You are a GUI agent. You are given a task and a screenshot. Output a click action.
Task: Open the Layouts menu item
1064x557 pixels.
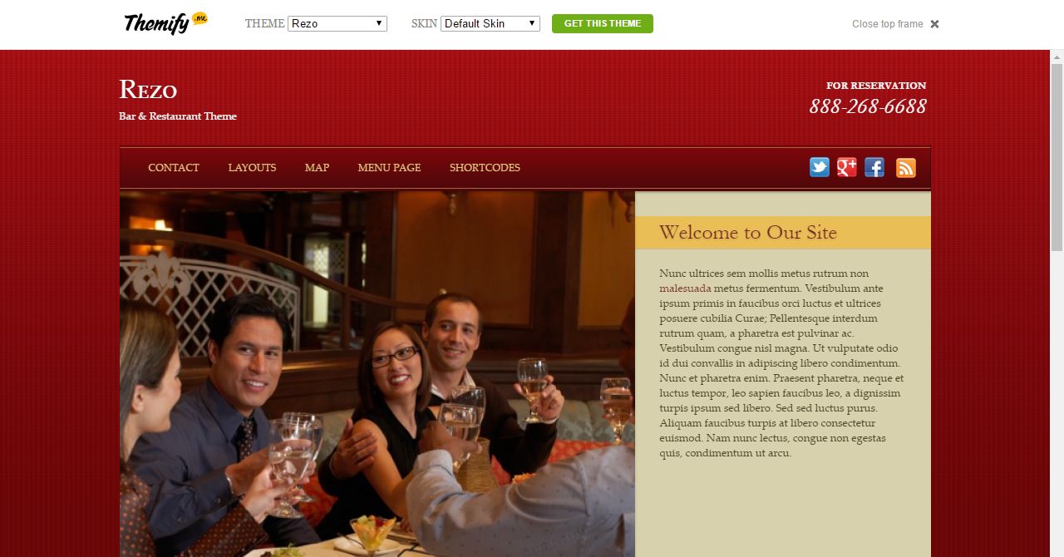[252, 167]
